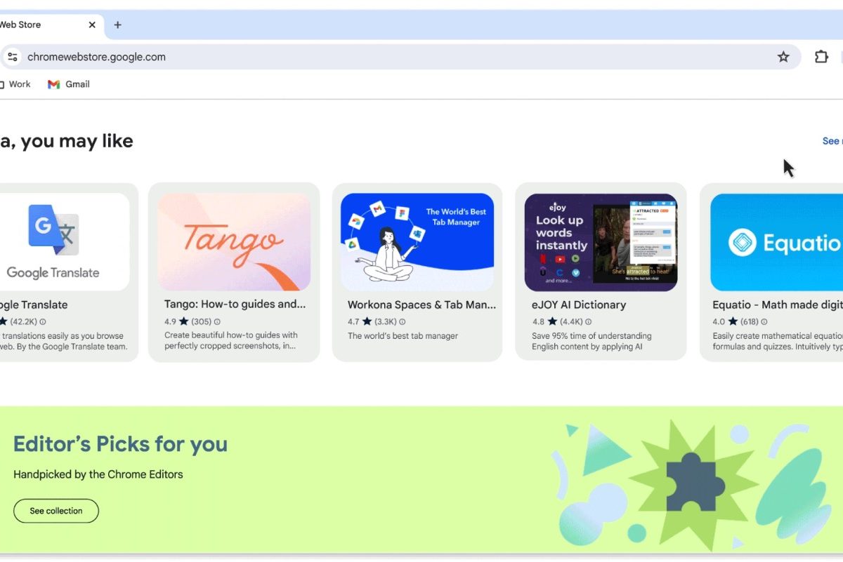
Task: Open the Google Translate extension thumbnail
Action: (x=65, y=242)
